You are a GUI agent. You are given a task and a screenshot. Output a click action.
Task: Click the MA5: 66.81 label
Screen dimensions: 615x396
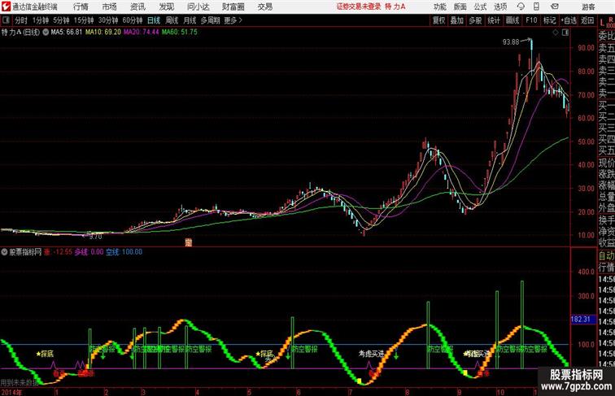(x=67, y=33)
